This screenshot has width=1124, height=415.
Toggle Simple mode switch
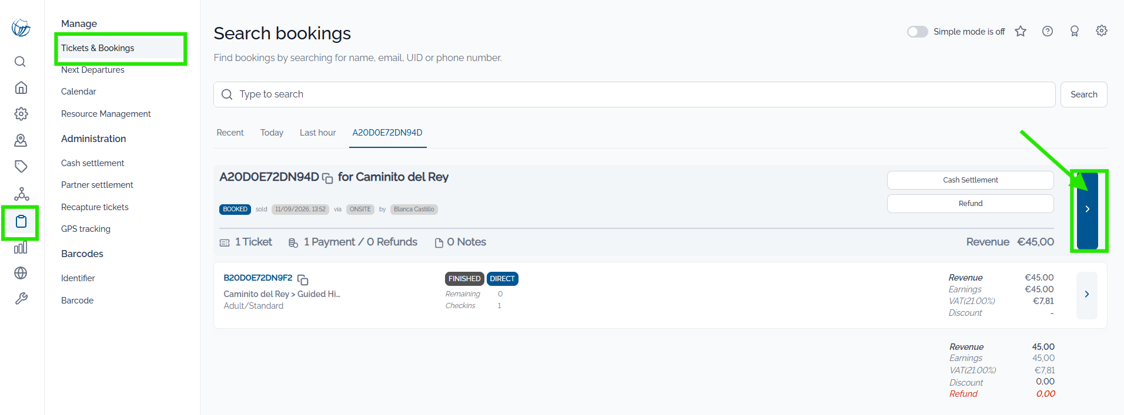[x=917, y=32]
